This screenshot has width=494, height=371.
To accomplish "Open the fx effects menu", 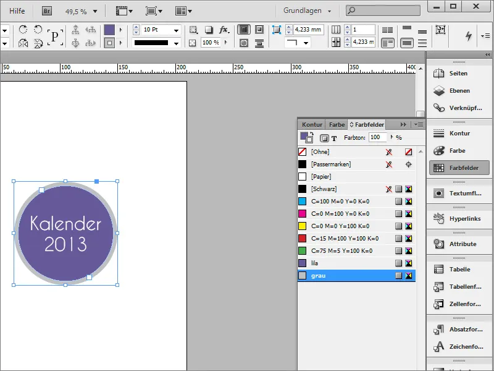I will click(x=224, y=30).
